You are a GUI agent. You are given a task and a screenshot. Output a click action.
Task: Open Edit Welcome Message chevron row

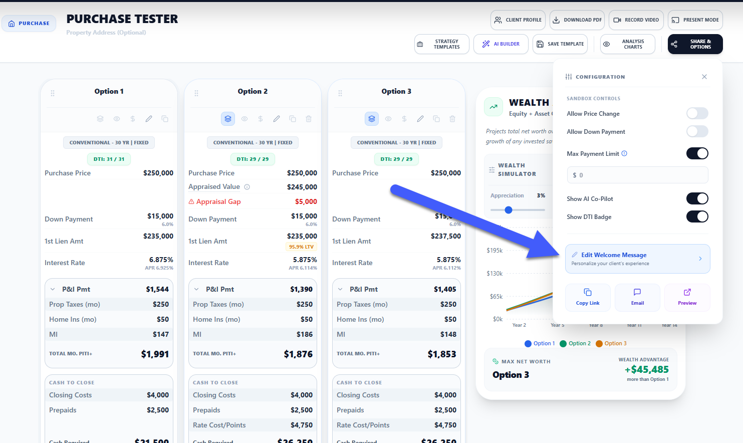638,259
